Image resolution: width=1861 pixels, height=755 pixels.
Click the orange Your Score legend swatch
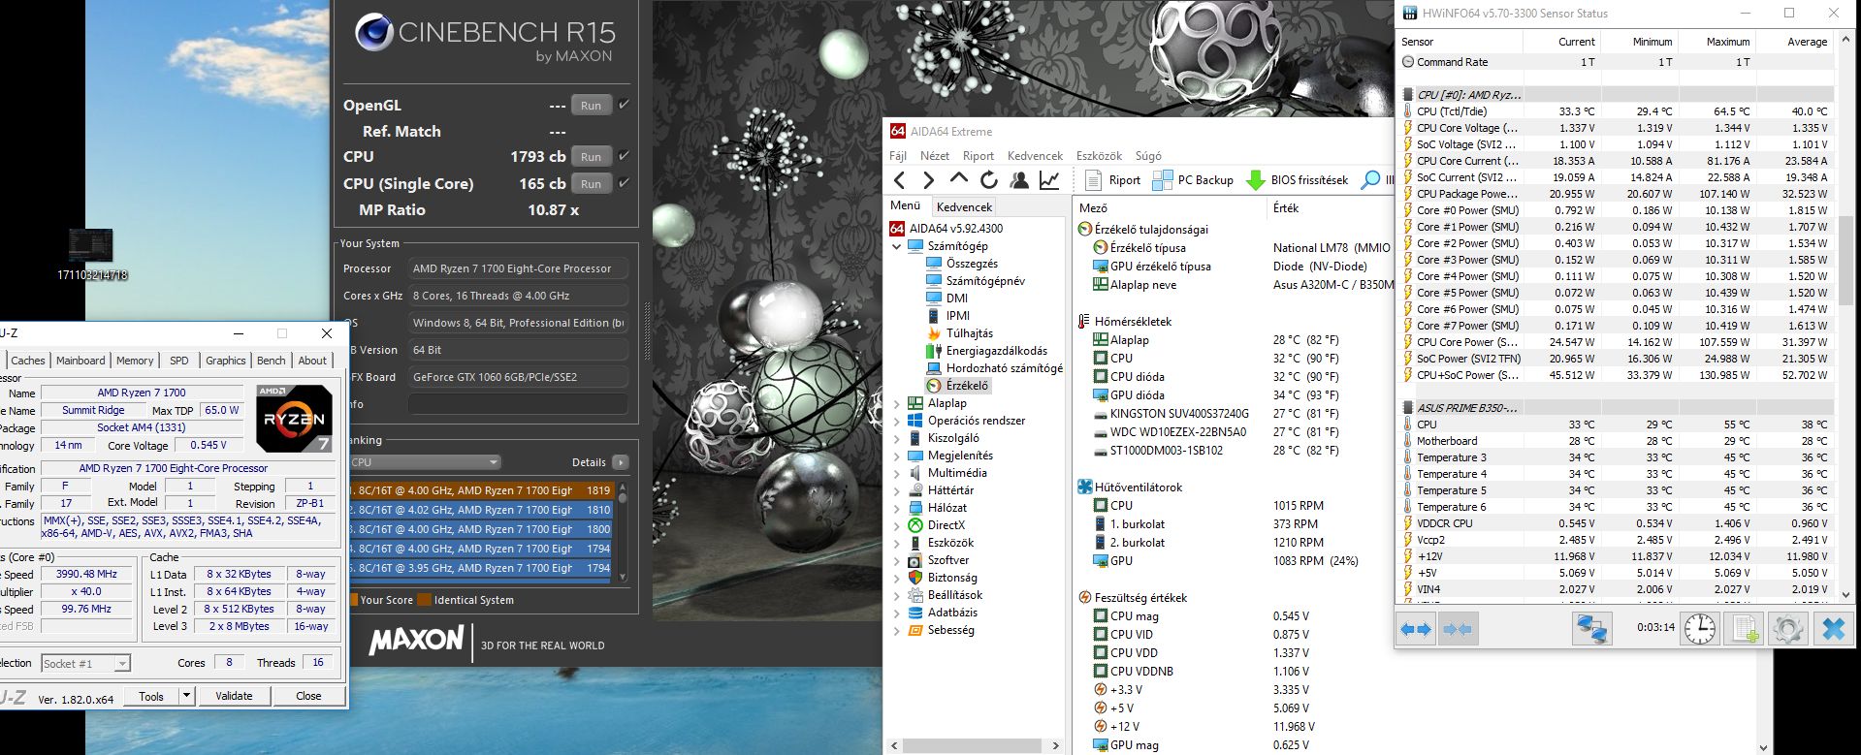pyautogui.click(x=353, y=600)
